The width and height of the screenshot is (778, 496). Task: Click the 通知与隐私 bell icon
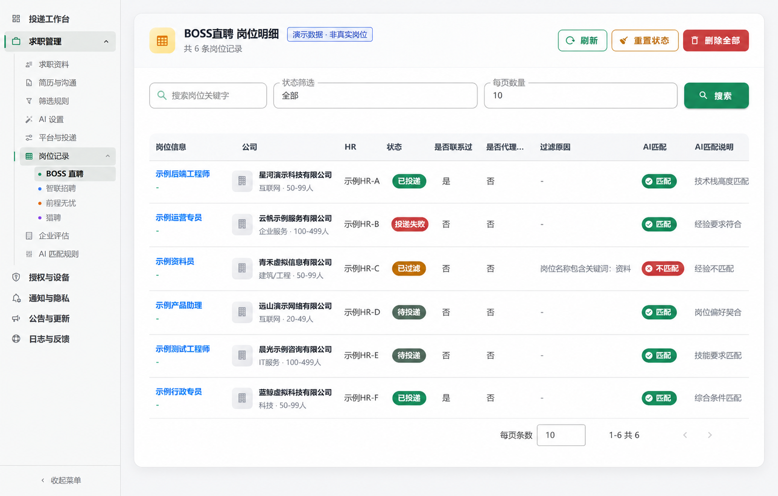pos(16,298)
